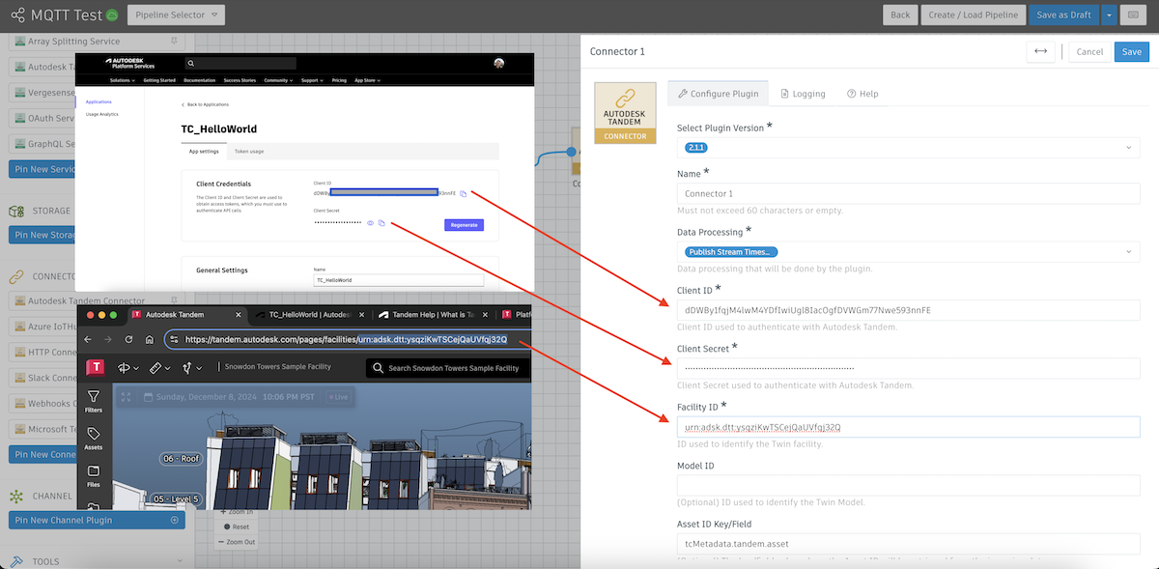1159x569 pixels.
Task: Click the empty Model ID input field
Action: point(908,485)
